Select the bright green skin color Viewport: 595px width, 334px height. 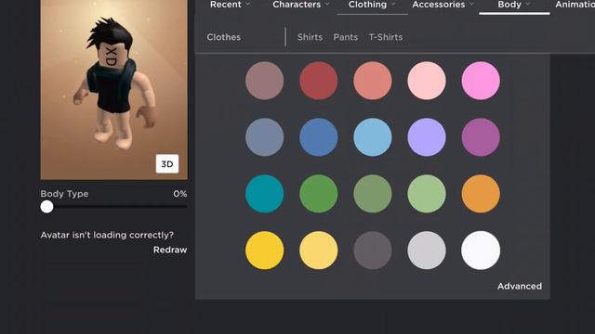(x=318, y=194)
